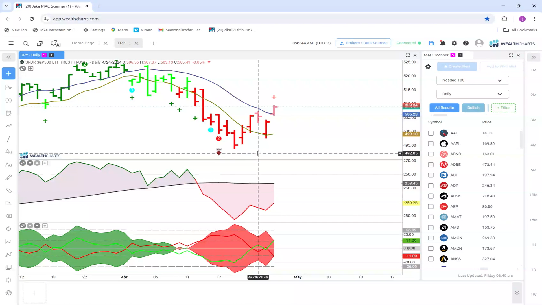The image size is (542, 305).
Task: Select the chart type icon in left sidebar
Action: point(8,88)
